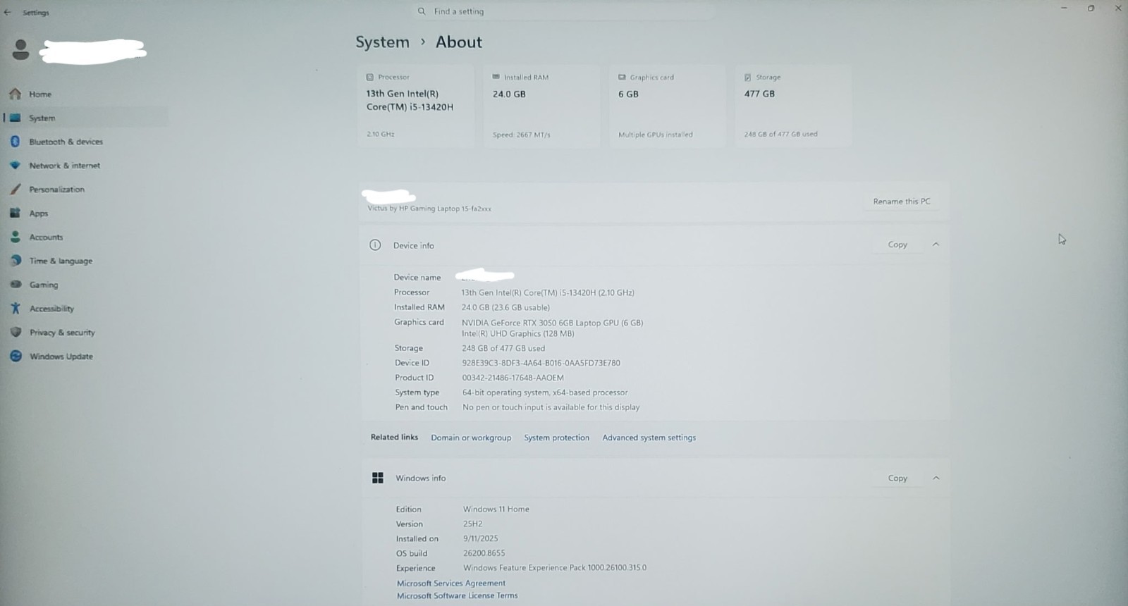
Task: Open System protection link
Action: coord(556,438)
